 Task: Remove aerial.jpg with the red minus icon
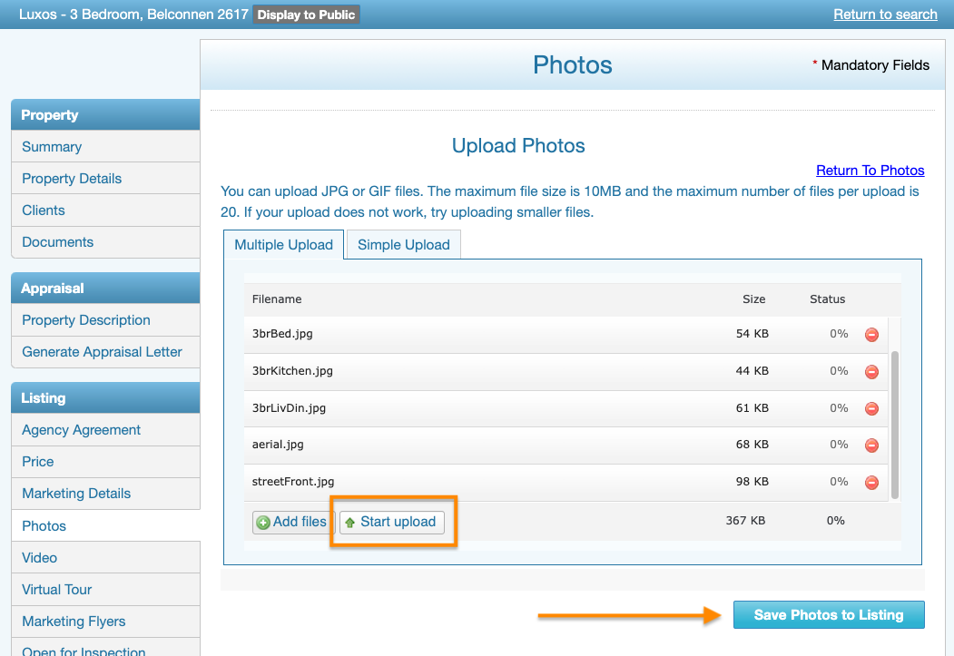[871, 445]
